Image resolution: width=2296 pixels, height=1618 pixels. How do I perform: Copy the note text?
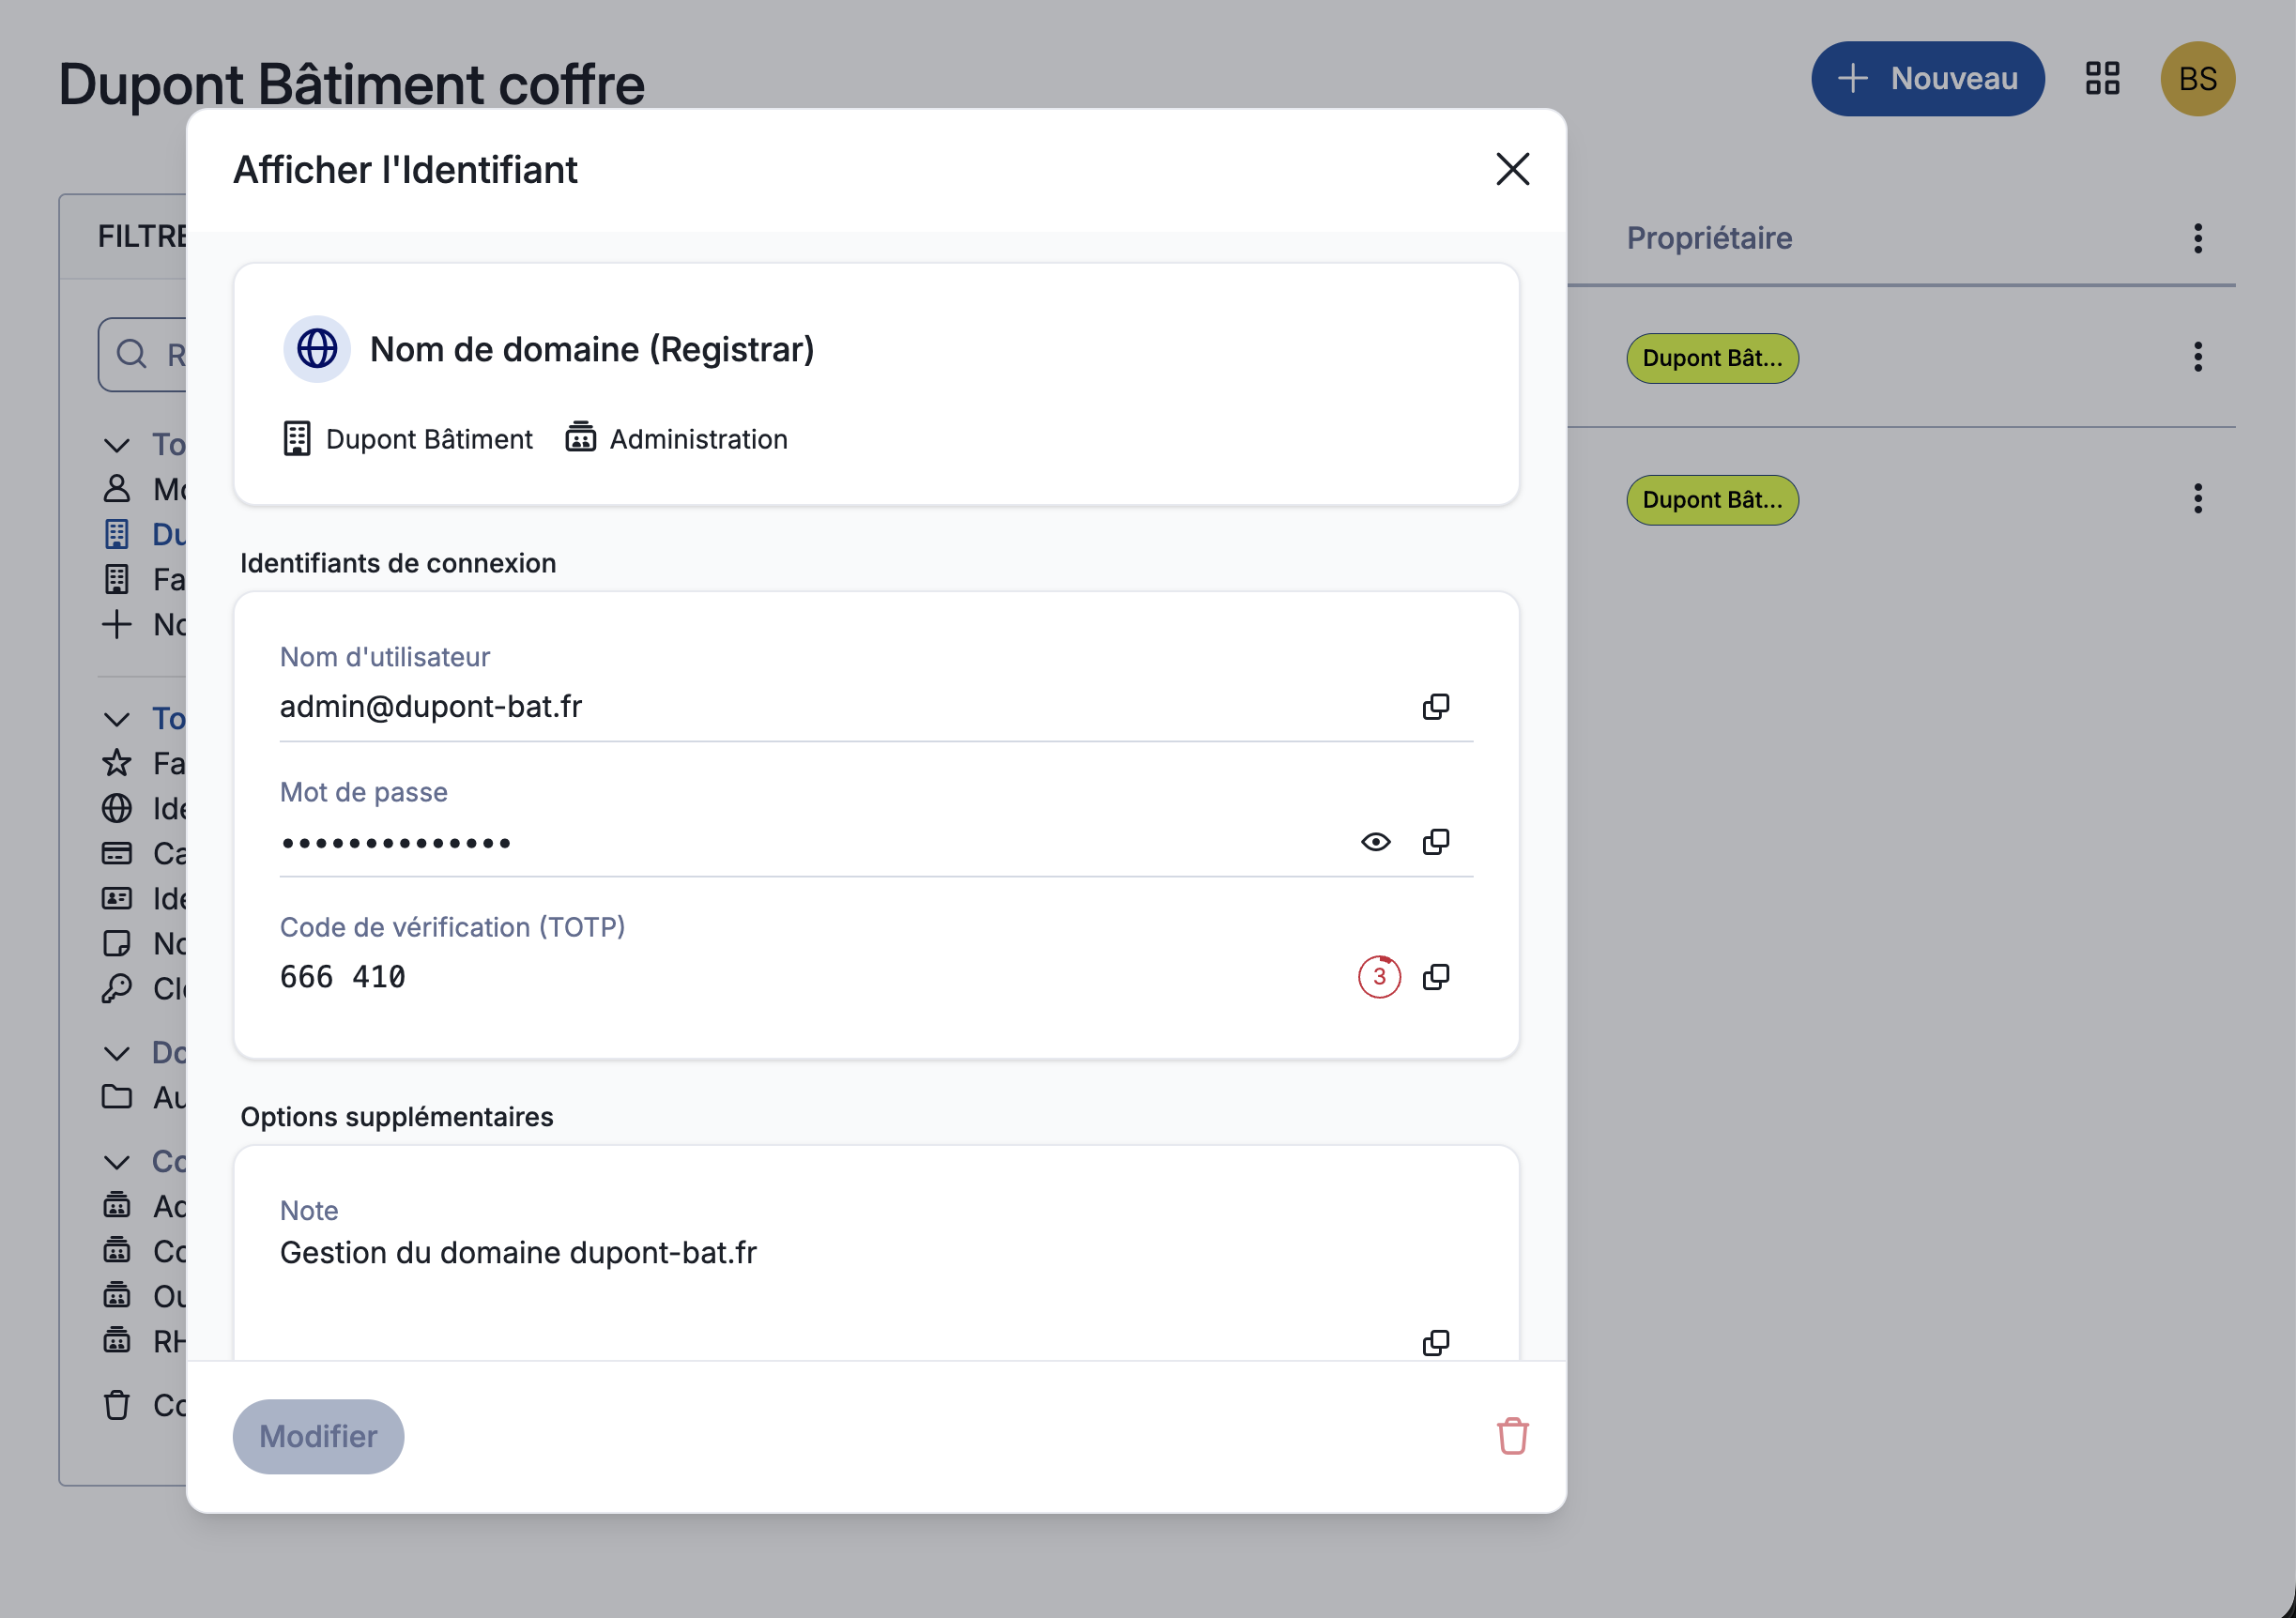pos(1435,1342)
